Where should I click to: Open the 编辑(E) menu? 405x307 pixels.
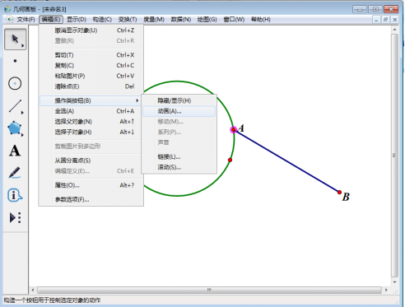coord(51,20)
